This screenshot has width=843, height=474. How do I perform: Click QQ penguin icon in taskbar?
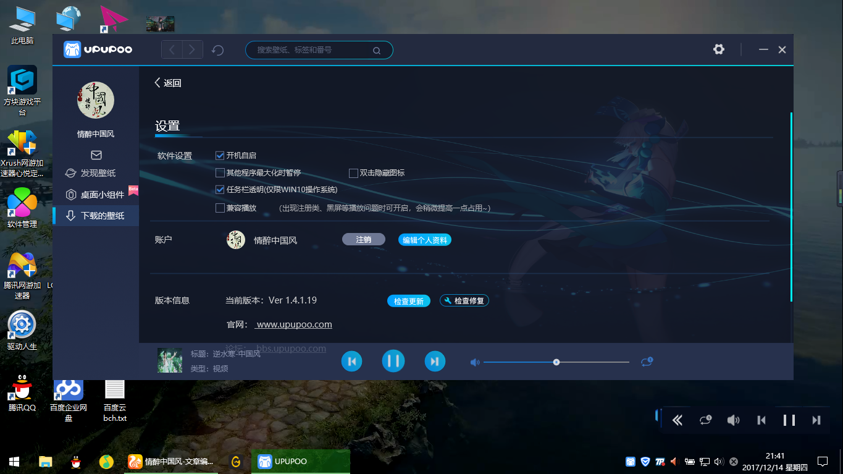click(76, 462)
